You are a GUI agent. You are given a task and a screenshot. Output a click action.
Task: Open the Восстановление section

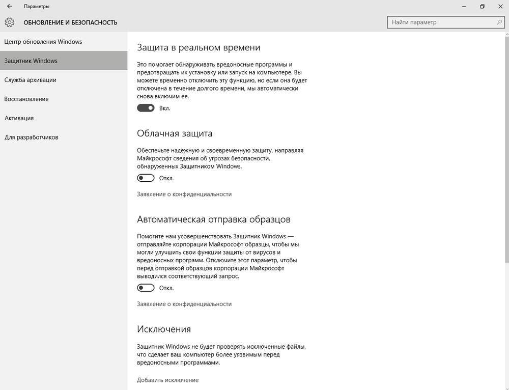26,99
